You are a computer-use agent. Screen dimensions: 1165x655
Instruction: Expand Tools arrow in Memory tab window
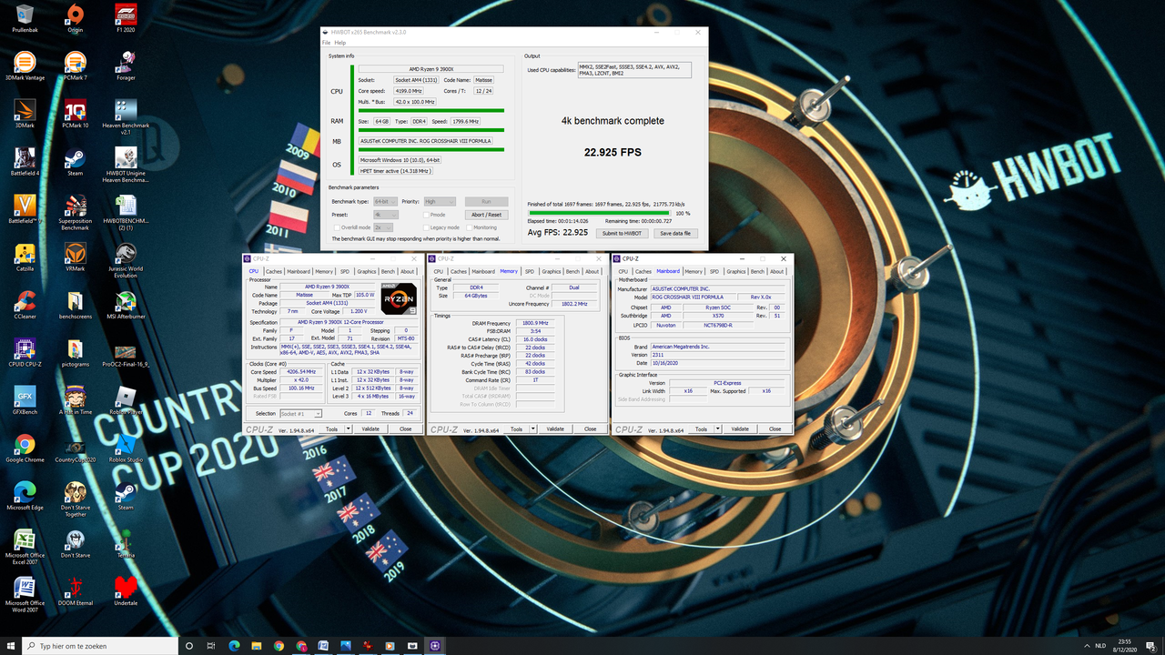[532, 428]
